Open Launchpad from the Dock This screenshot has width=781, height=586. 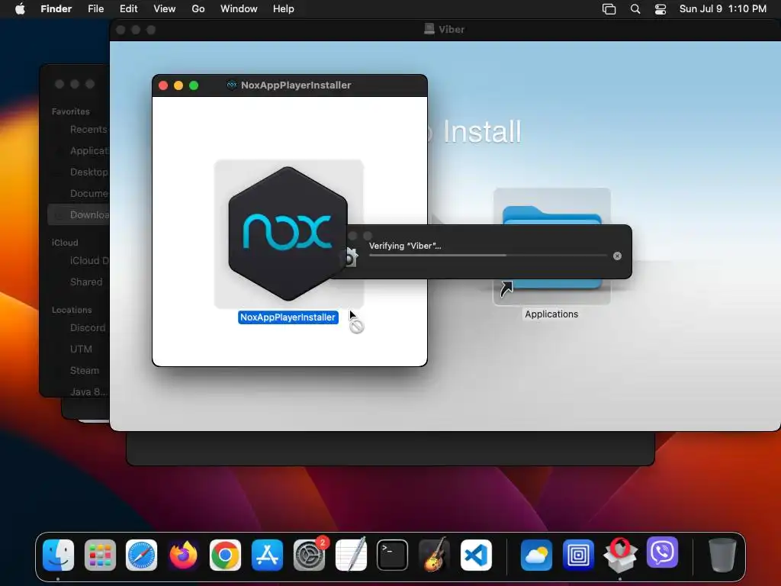(x=100, y=555)
